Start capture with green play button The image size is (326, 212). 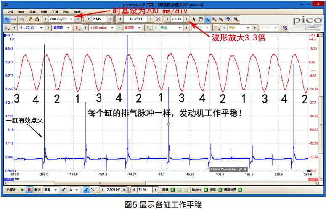pyautogui.click(x=22, y=190)
